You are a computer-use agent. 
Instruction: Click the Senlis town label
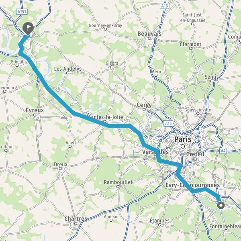[212, 77]
